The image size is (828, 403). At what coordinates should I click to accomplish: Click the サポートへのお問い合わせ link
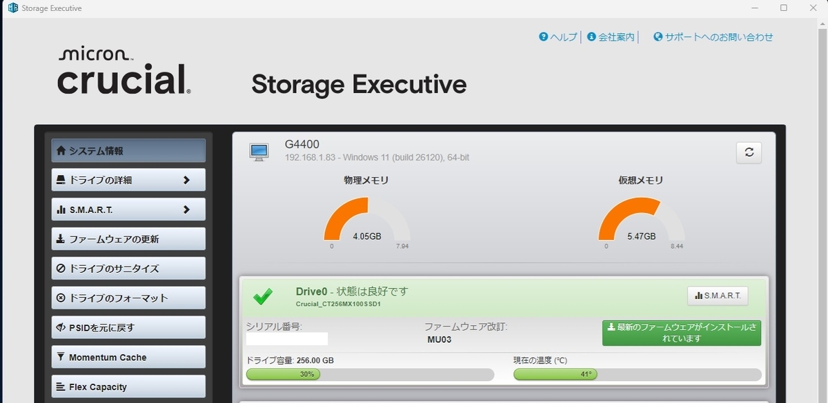714,37
